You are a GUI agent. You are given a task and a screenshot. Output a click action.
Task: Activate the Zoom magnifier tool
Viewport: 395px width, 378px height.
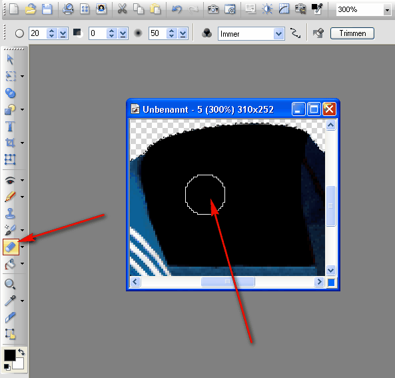pyautogui.click(x=10, y=284)
